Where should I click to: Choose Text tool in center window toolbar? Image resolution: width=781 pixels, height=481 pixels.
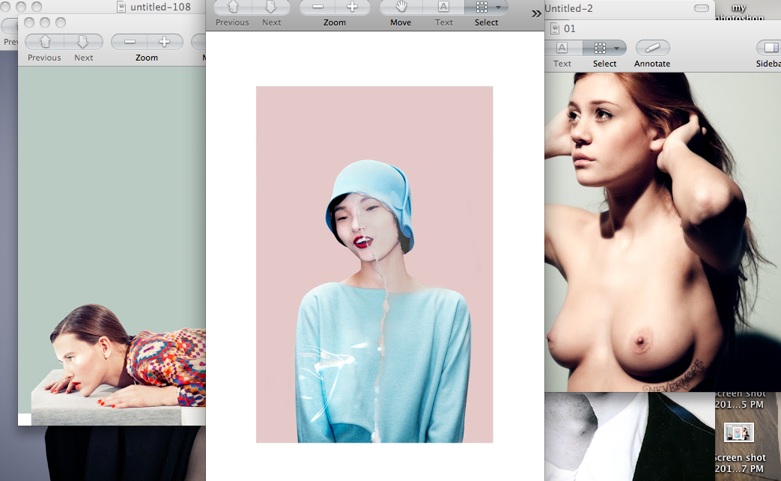[x=443, y=7]
